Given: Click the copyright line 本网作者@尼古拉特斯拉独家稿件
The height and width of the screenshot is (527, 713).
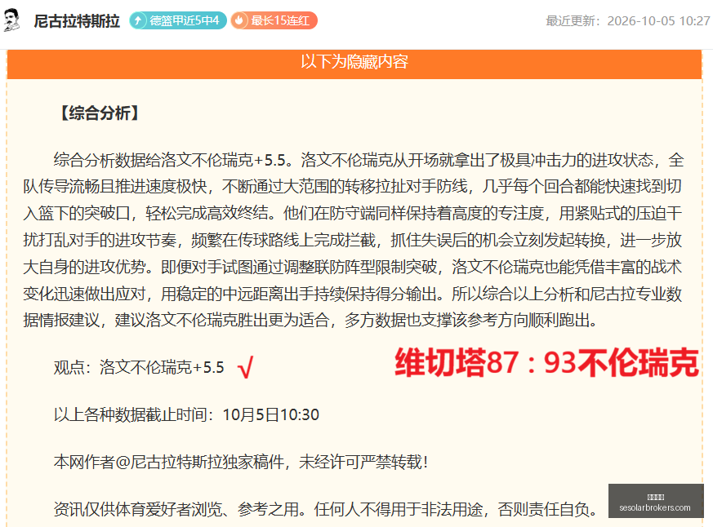Looking at the screenshot, I should coord(241,462).
